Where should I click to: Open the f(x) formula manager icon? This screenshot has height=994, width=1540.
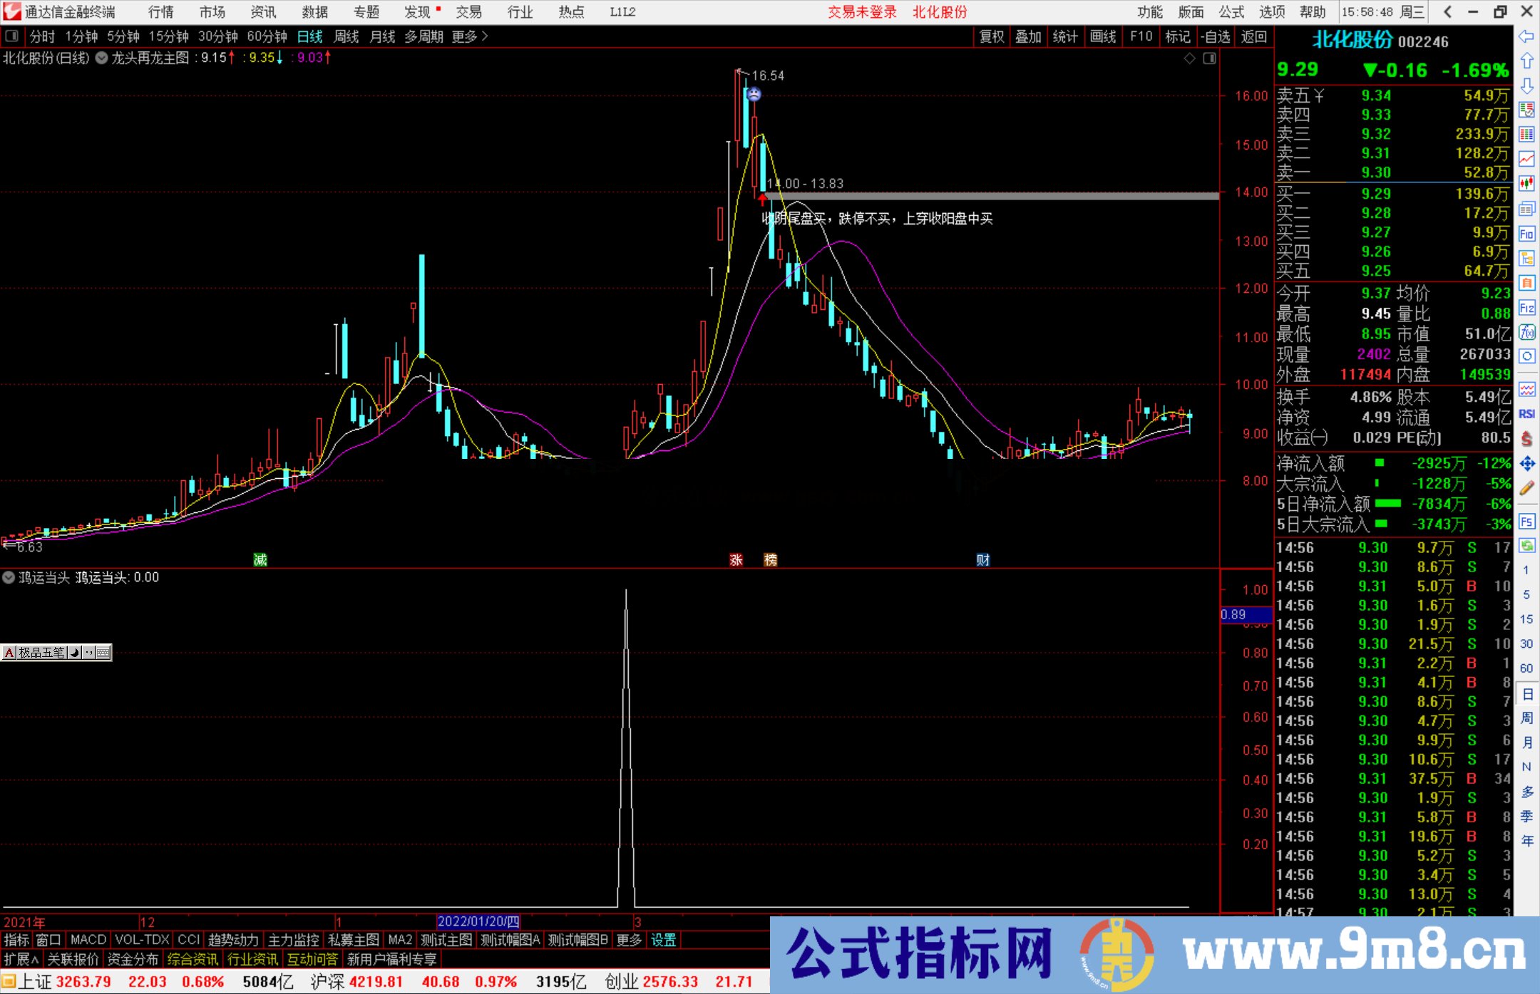(x=1526, y=332)
